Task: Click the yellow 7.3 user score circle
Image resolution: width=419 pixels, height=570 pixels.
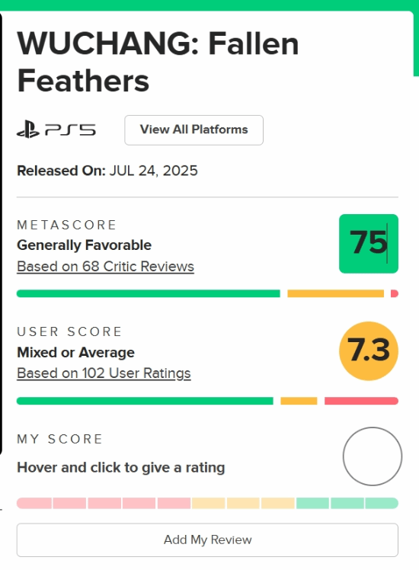Action: tap(369, 351)
